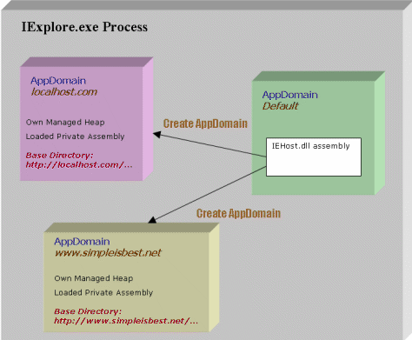Click the lower Create AppDomain label

pyautogui.click(x=238, y=214)
